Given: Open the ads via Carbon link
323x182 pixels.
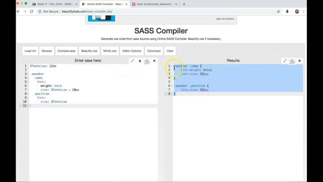Looking at the screenshot, I should coord(225,19).
